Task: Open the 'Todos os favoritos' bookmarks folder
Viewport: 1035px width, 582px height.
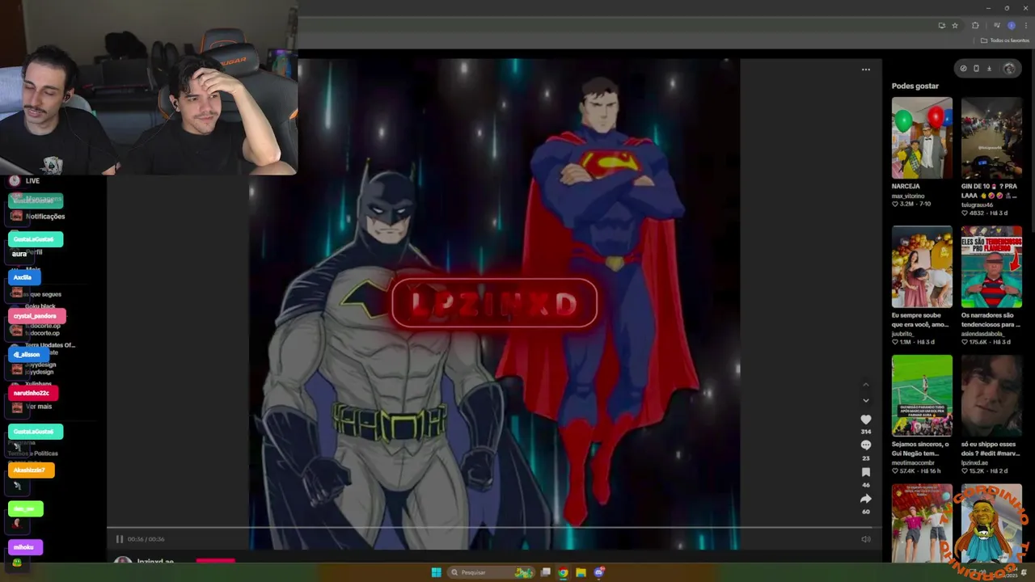Action: 1005,40
